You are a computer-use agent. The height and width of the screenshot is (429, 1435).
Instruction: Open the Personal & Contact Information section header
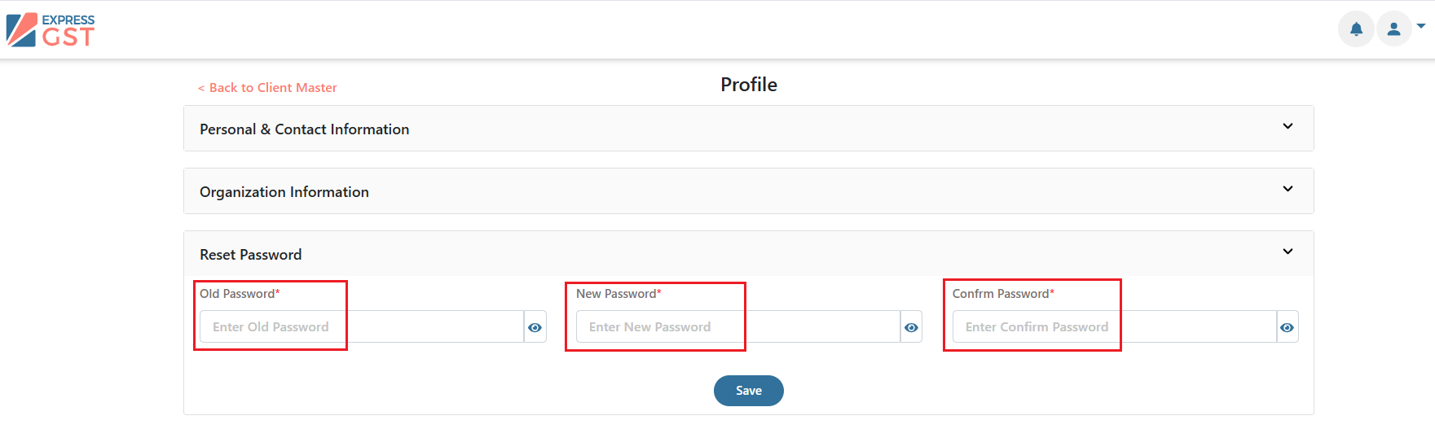pyautogui.click(x=748, y=129)
